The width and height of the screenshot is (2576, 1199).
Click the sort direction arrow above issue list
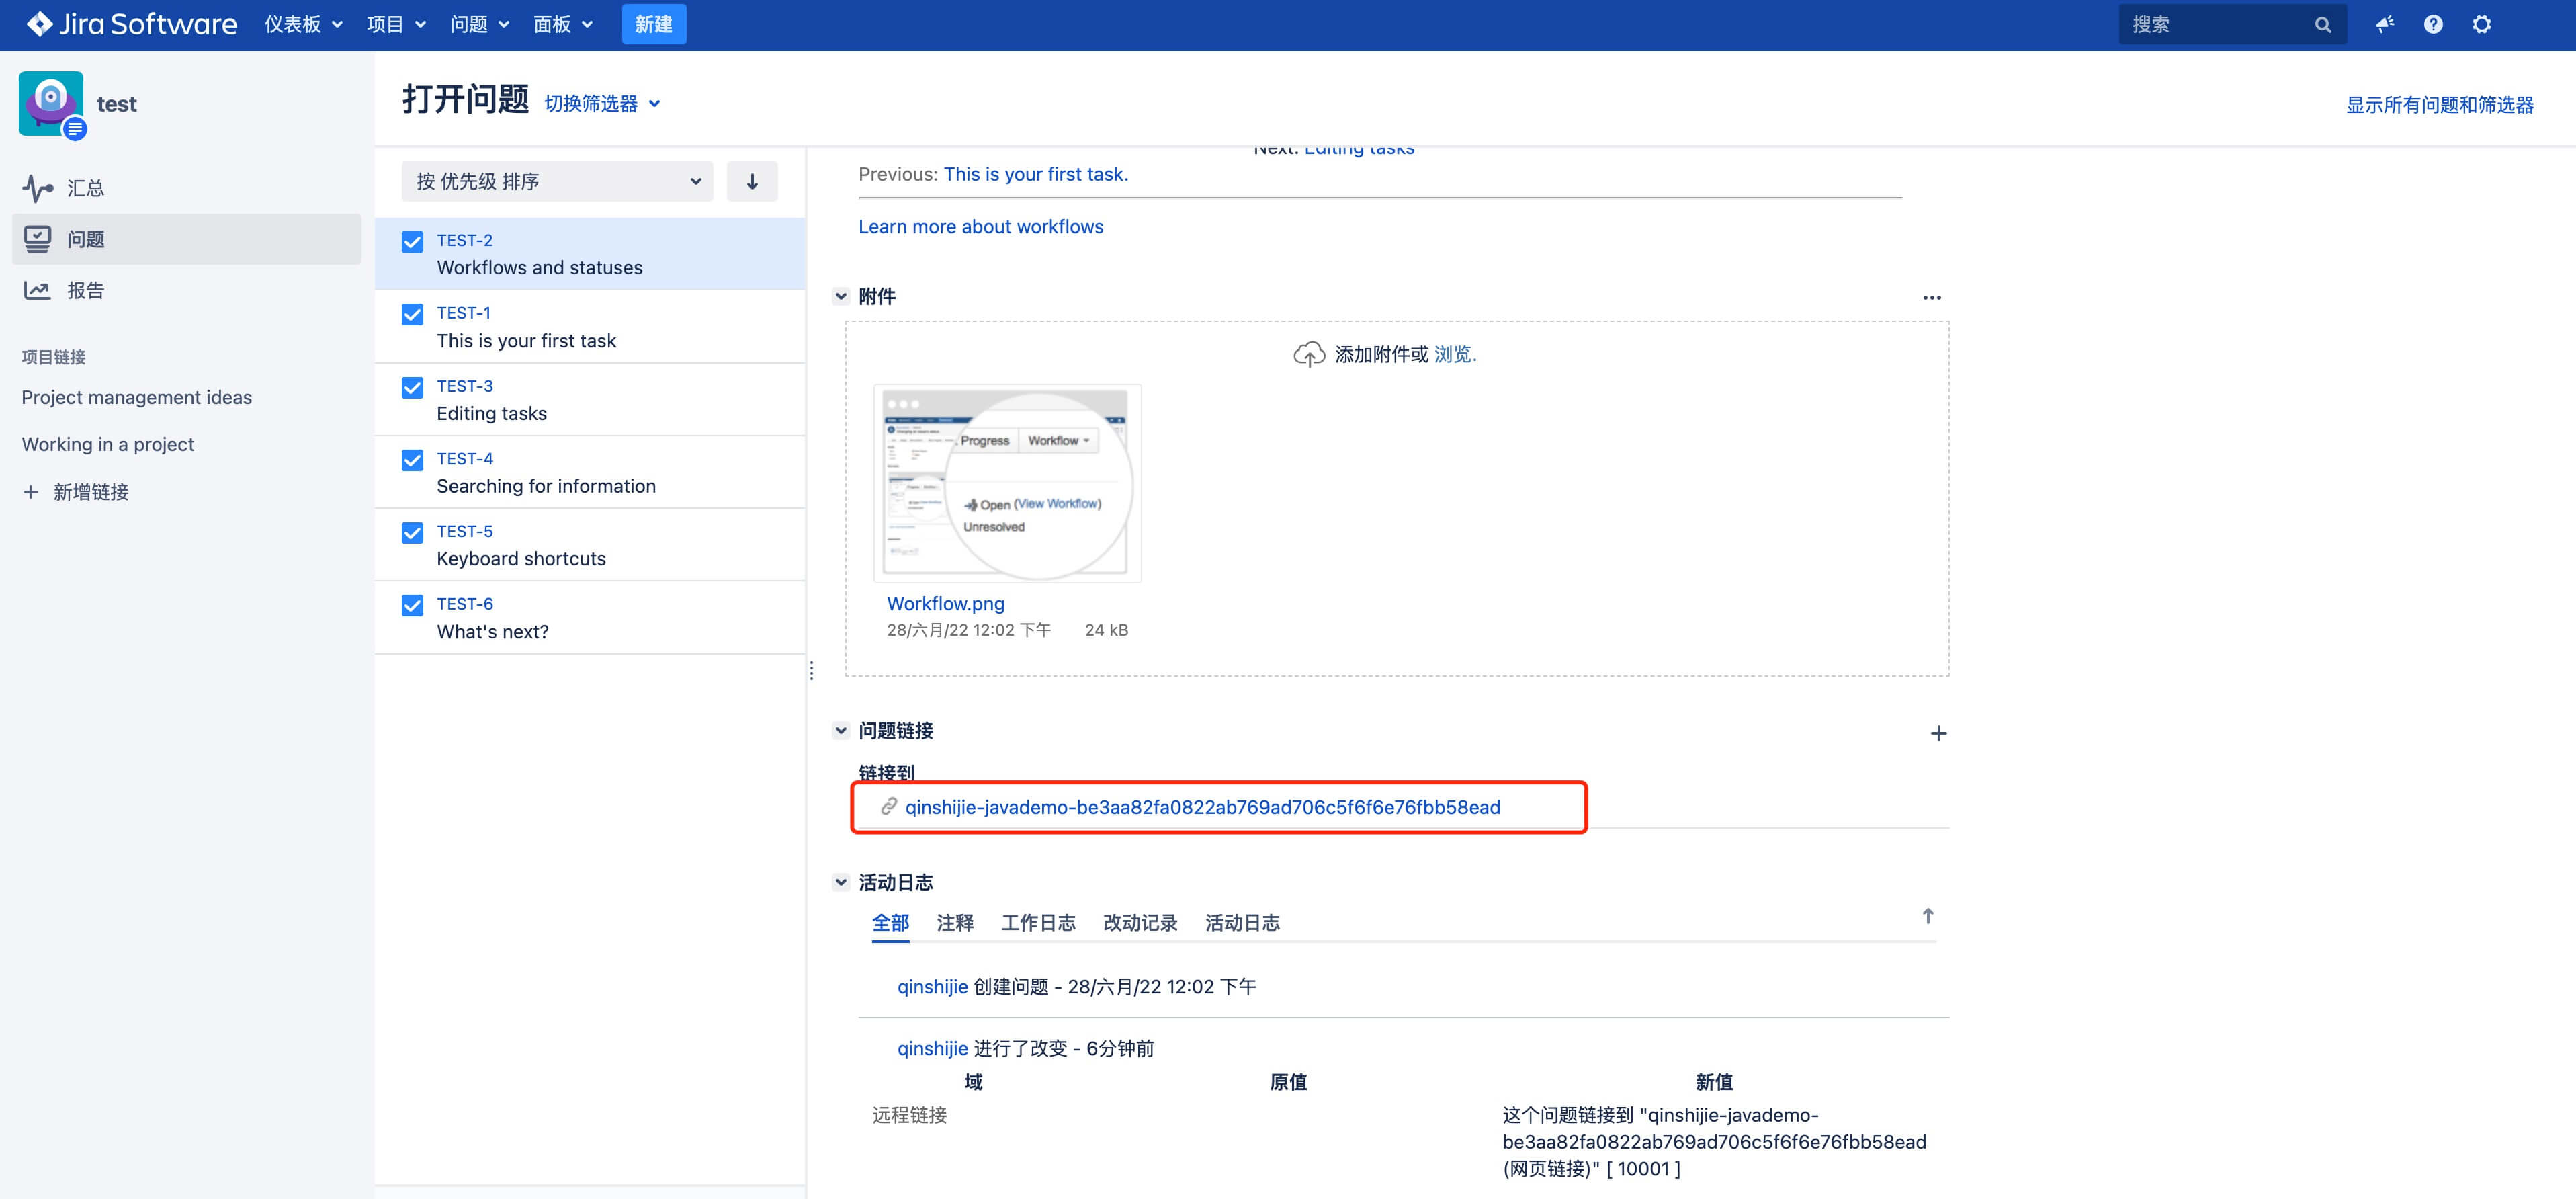[752, 181]
